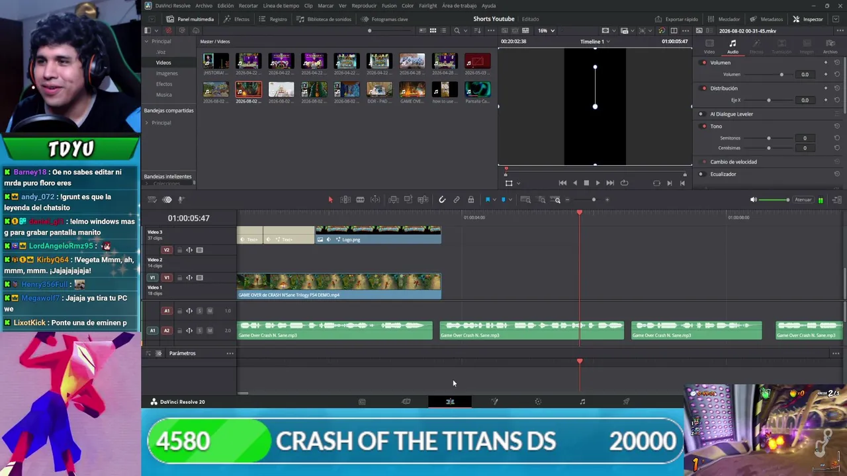Viewport: 847px width, 476px height.
Task: Open the Edición menu
Action: (x=226, y=6)
